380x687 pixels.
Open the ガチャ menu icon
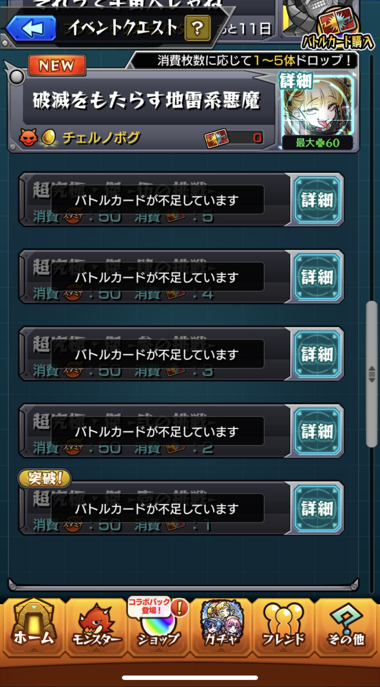222,627
